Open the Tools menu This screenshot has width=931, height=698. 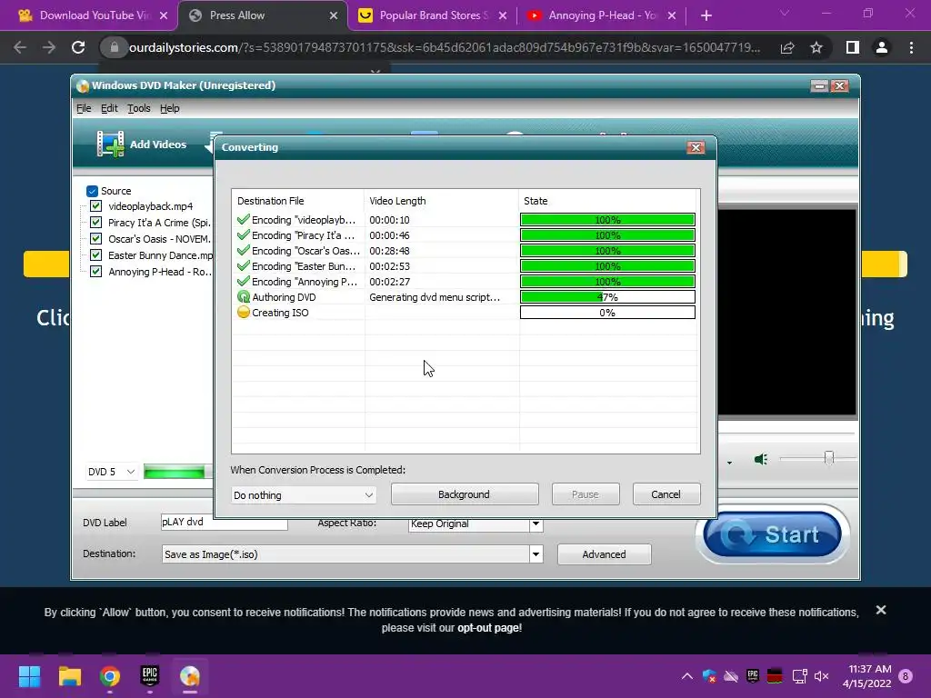139,109
